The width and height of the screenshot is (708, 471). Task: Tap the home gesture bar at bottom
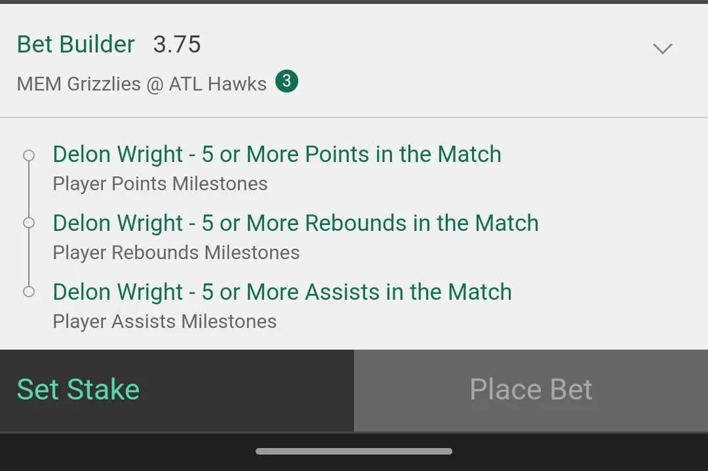click(354, 451)
